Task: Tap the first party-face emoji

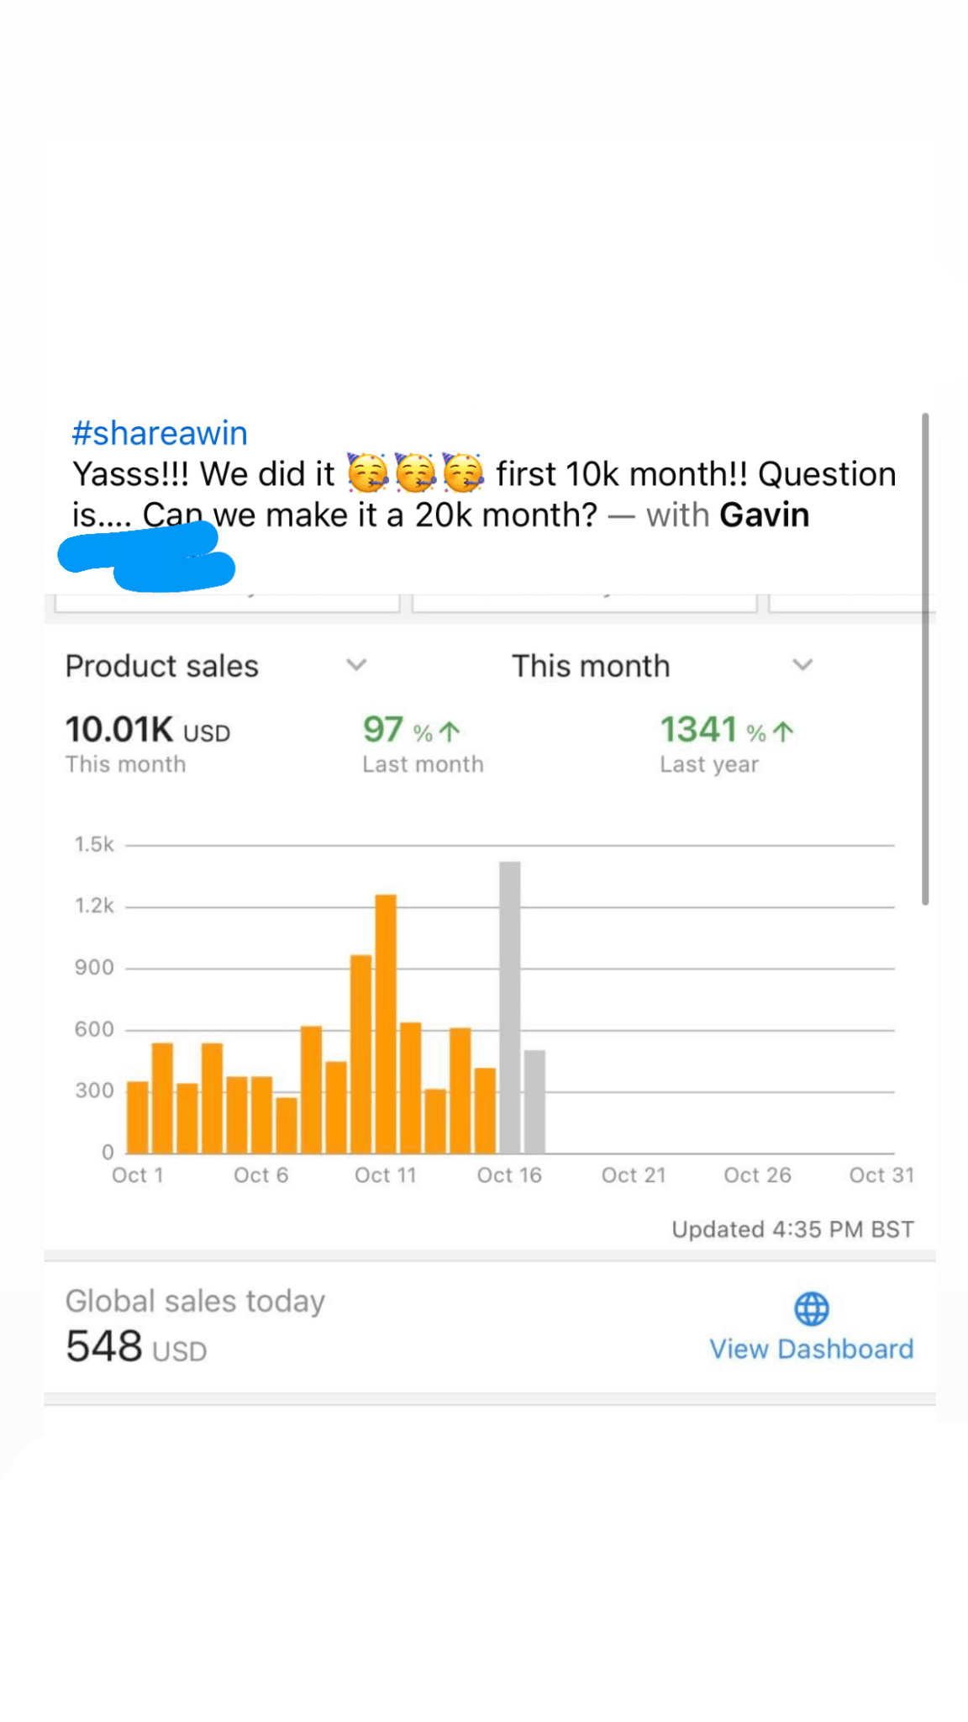Action: tap(368, 473)
